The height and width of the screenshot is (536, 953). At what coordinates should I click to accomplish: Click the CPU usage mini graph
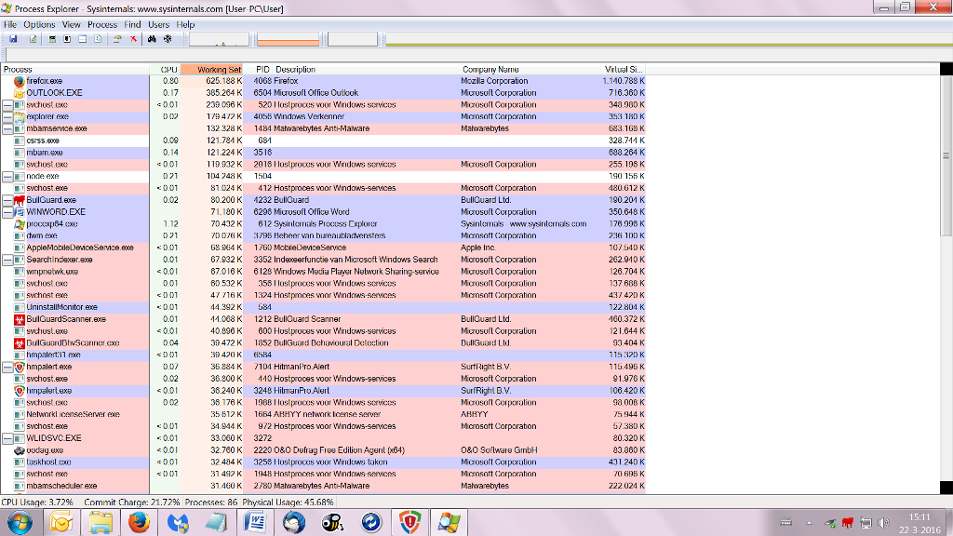tap(220, 39)
